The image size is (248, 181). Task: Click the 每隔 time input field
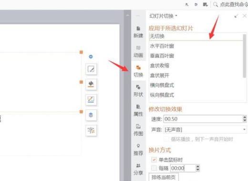(183, 168)
